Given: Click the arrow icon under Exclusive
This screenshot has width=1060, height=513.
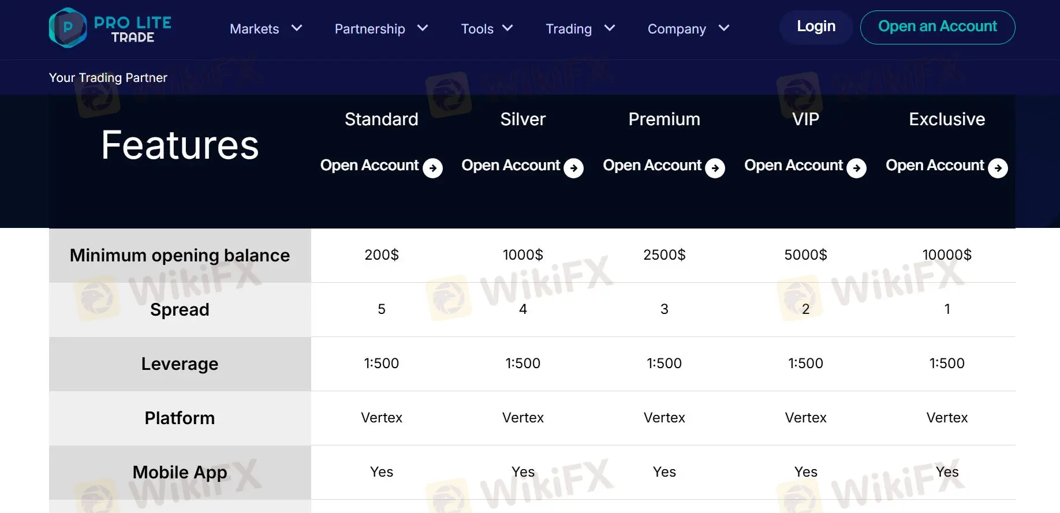Looking at the screenshot, I should click(x=998, y=168).
